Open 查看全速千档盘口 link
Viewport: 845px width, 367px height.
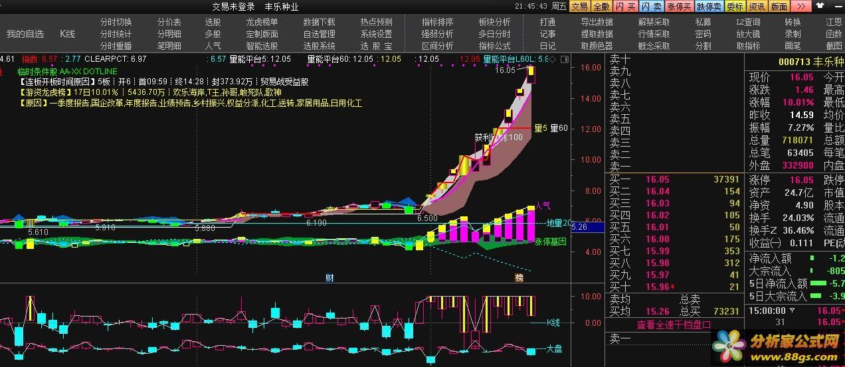coord(674,325)
